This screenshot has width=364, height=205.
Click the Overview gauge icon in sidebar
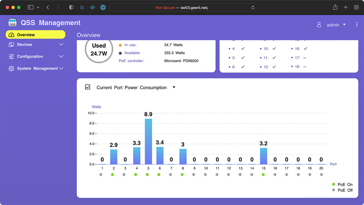pos(11,35)
